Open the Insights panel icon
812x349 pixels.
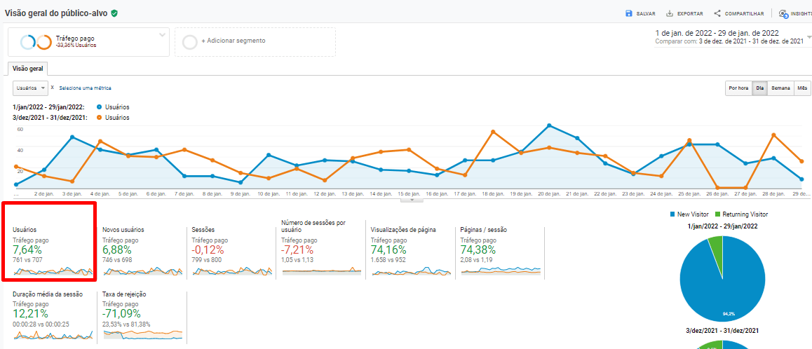(x=783, y=13)
